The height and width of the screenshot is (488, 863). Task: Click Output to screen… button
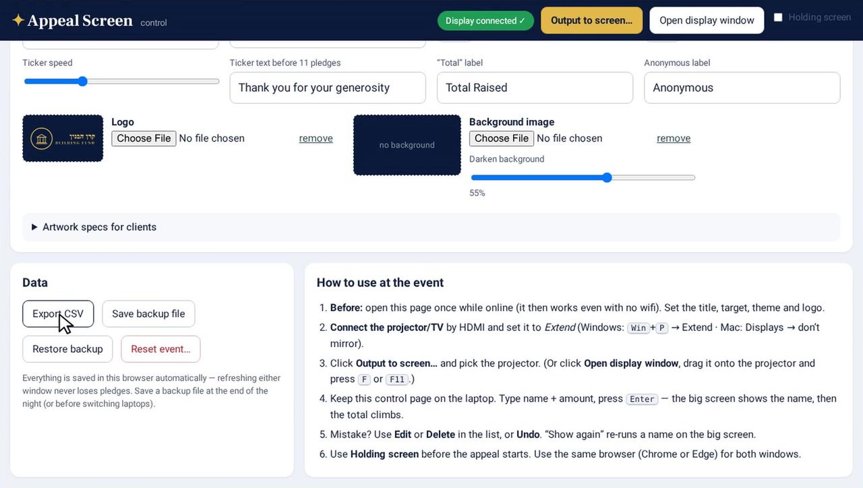pyautogui.click(x=591, y=20)
